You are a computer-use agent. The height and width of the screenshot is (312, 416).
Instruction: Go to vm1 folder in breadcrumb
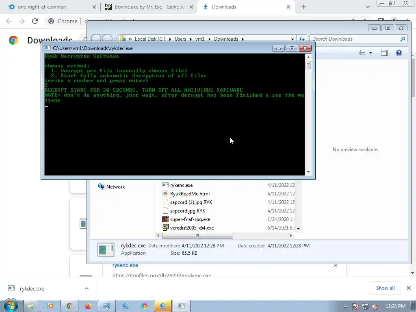(x=200, y=39)
